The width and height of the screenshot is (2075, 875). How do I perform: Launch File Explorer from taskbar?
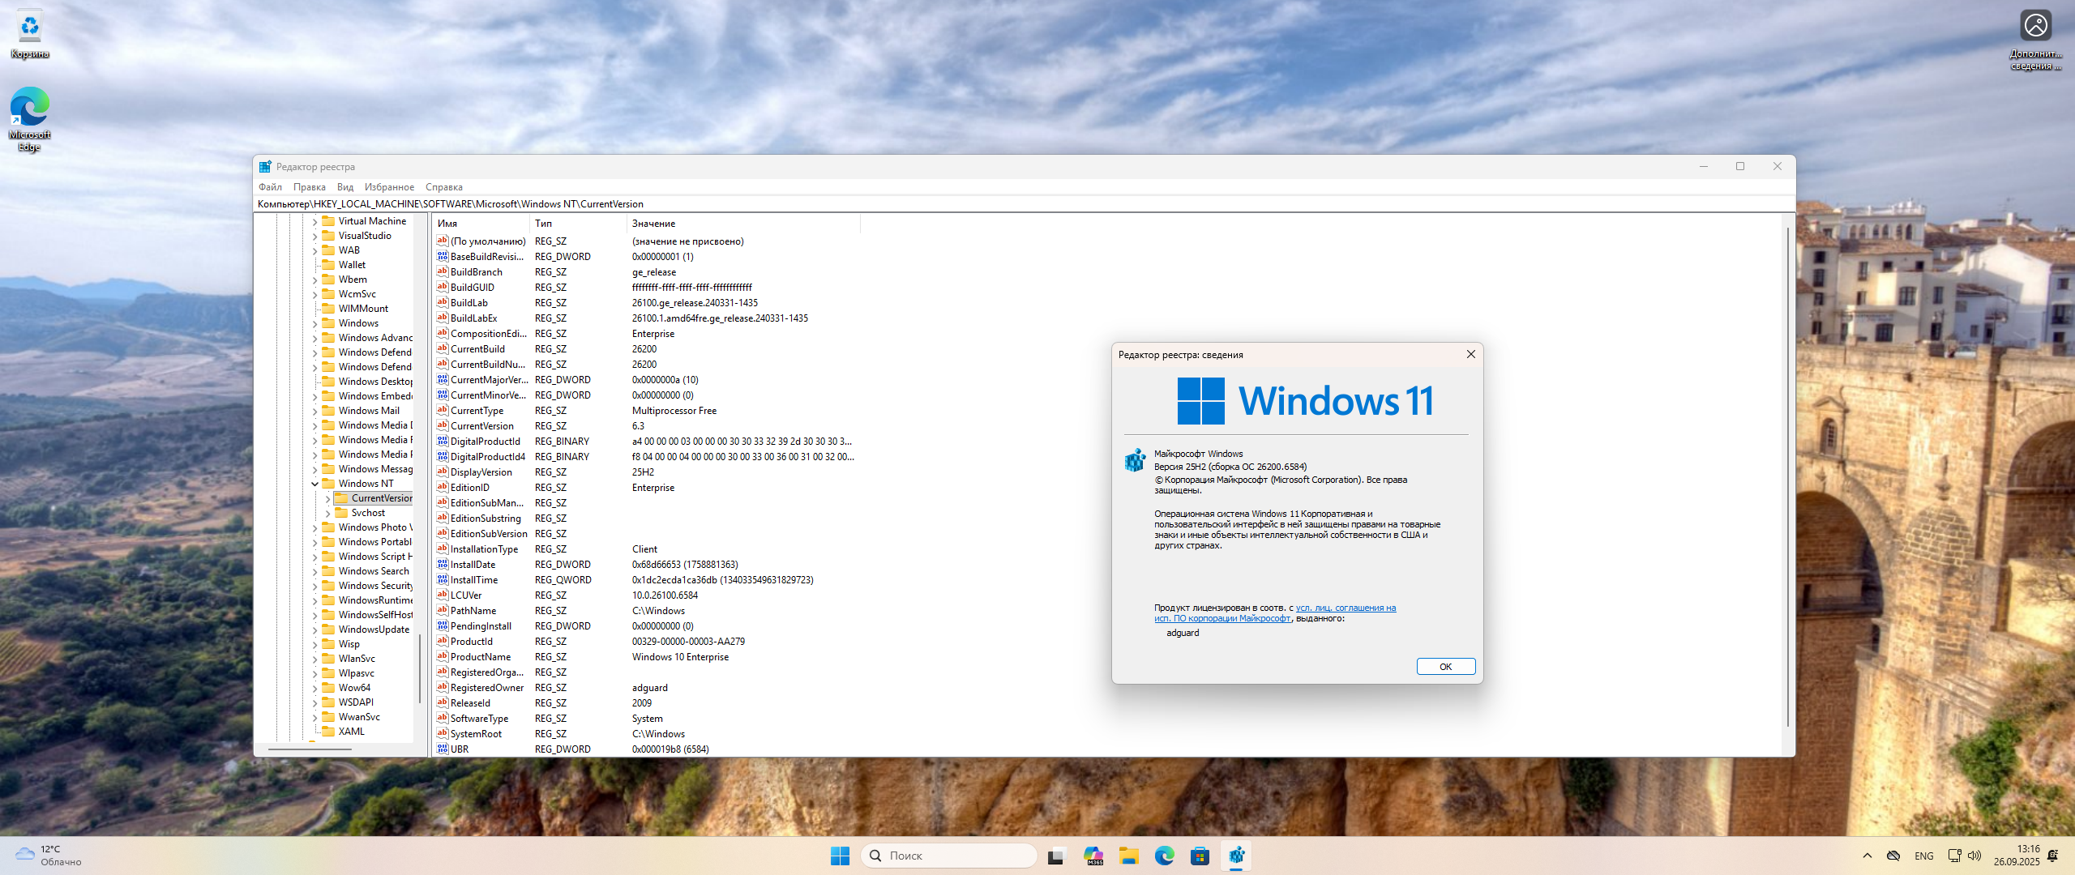tap(1129, 856)
